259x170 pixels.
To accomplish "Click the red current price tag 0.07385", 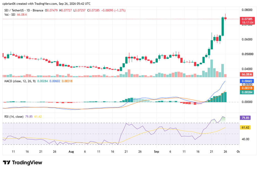I will tap(247, 19).
